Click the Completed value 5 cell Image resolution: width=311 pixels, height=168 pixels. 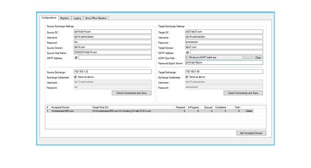click(x=221, y=111)
